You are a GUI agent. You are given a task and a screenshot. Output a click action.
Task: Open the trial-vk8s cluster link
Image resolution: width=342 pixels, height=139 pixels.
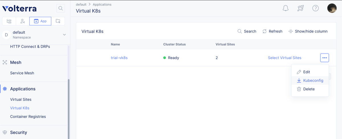point(119,58)
